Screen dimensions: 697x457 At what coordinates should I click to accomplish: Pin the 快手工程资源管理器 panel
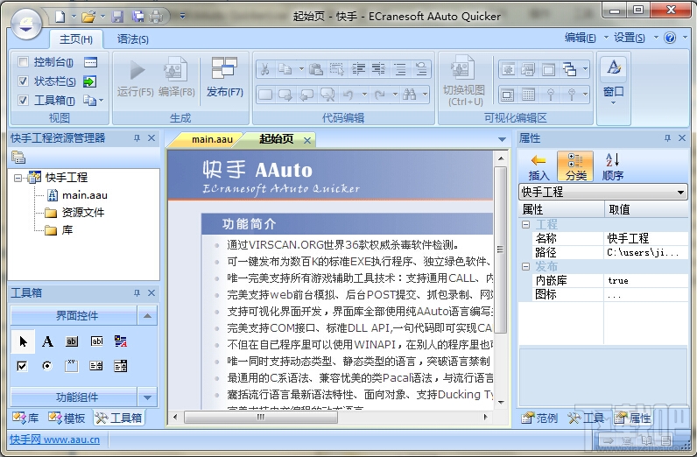point(137,138)
